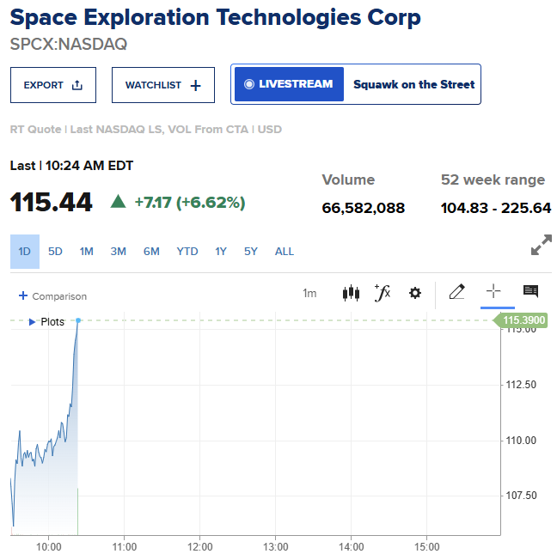This screenshot has height=560, width=557.
Task: Open Squawk on the Street link
Action: click(414, 84)
